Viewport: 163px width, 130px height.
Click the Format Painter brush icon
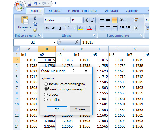[x=35, y=30]
